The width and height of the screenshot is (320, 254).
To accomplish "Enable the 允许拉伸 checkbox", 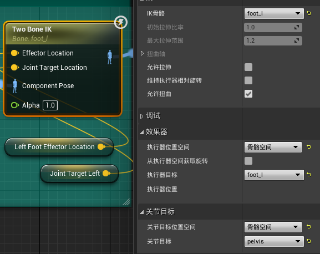I will (248, 67).
